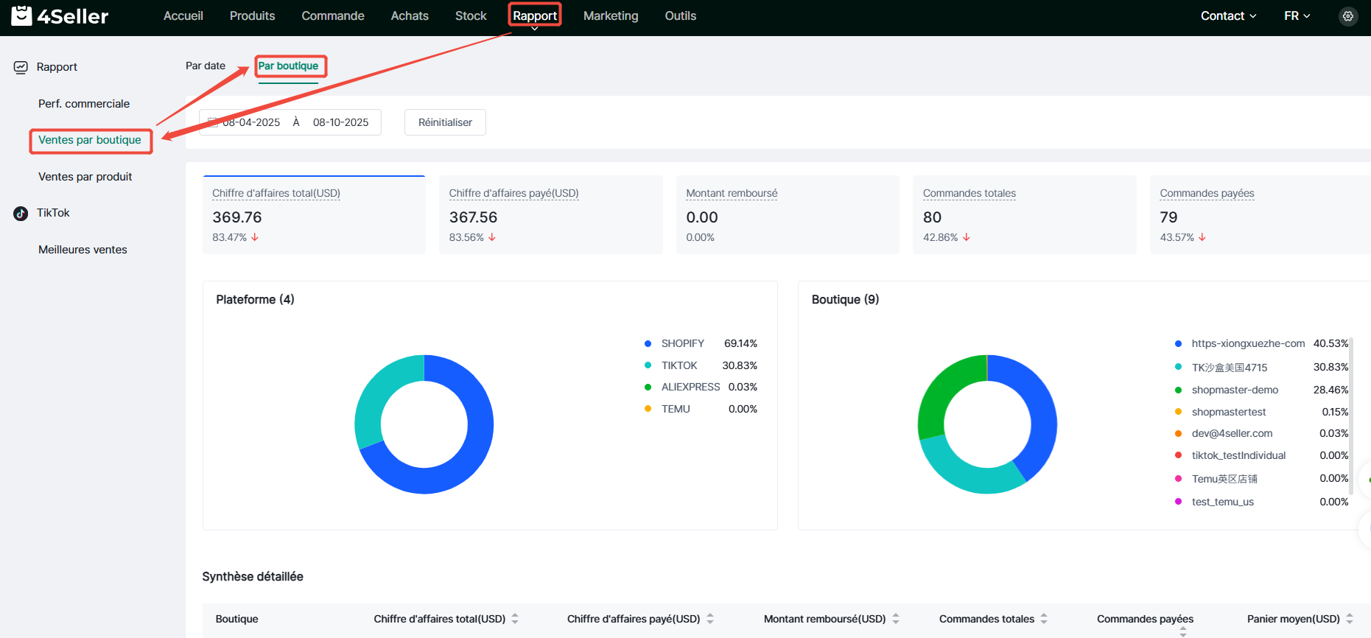The width and height of the screenshot is (1371, 638).
Task: Switch to the Par date tab
Action: pyautogui.click(x=206, y=66)
